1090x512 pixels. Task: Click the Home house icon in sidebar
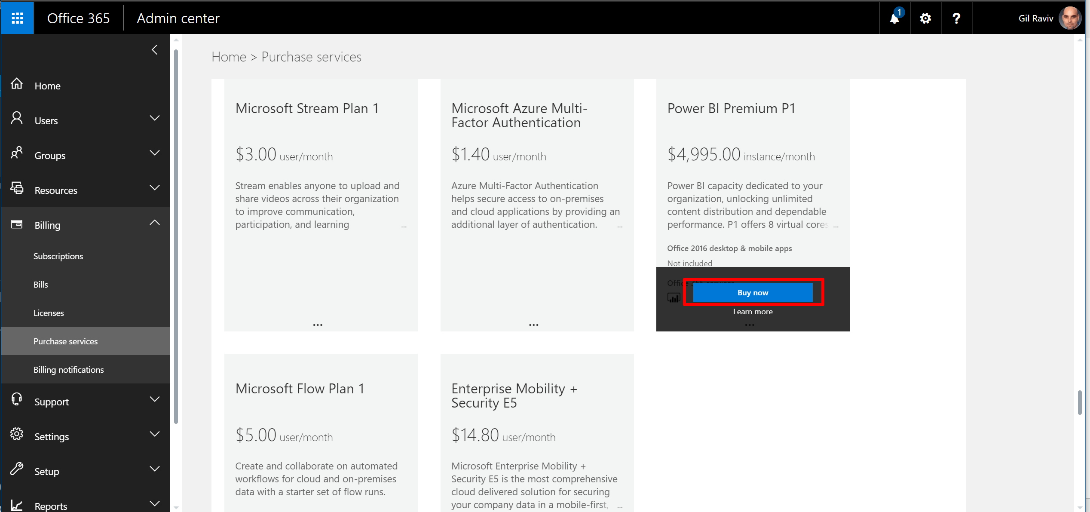(x=17, y=84)
